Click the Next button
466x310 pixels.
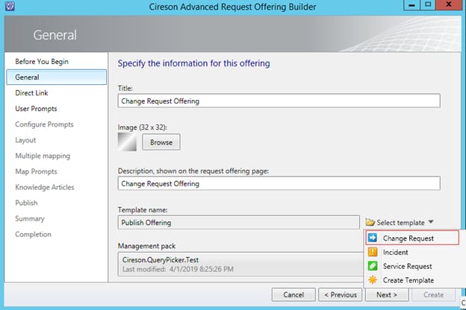(x=387, y=294)
